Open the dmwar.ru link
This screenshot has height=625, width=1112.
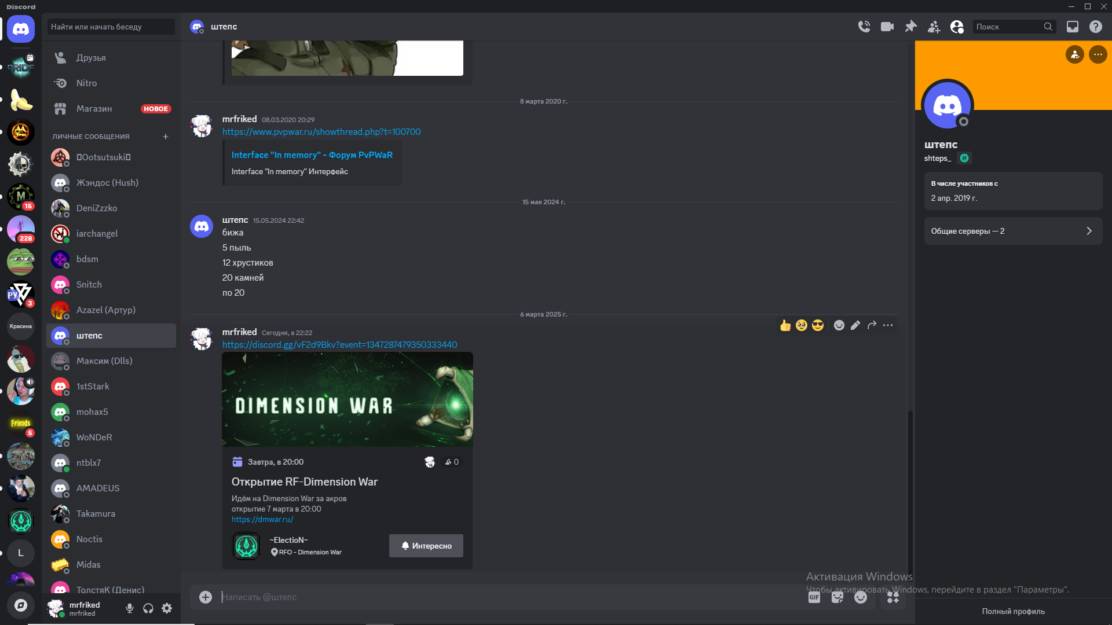tap(262, 520)
